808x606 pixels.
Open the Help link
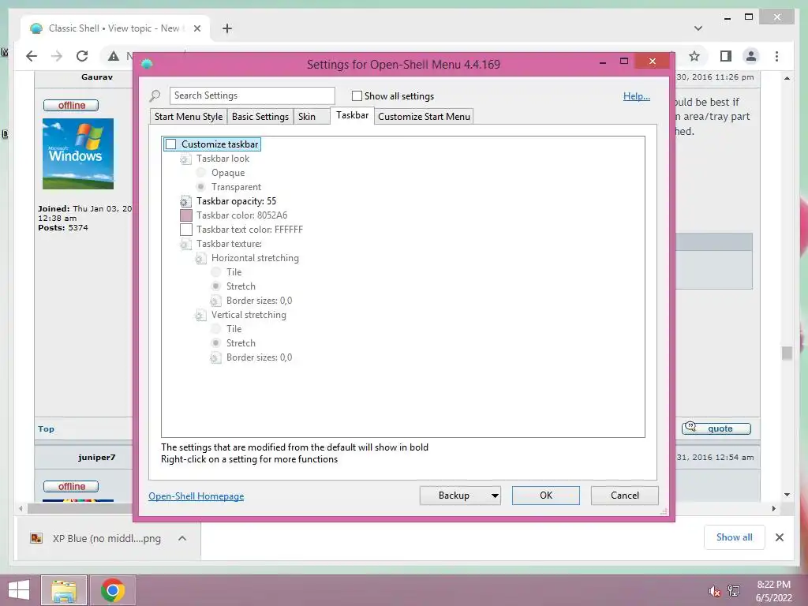pyautogui.click(x=637, y=95)
